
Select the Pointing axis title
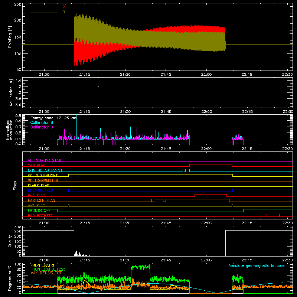[x=10, y=37]
